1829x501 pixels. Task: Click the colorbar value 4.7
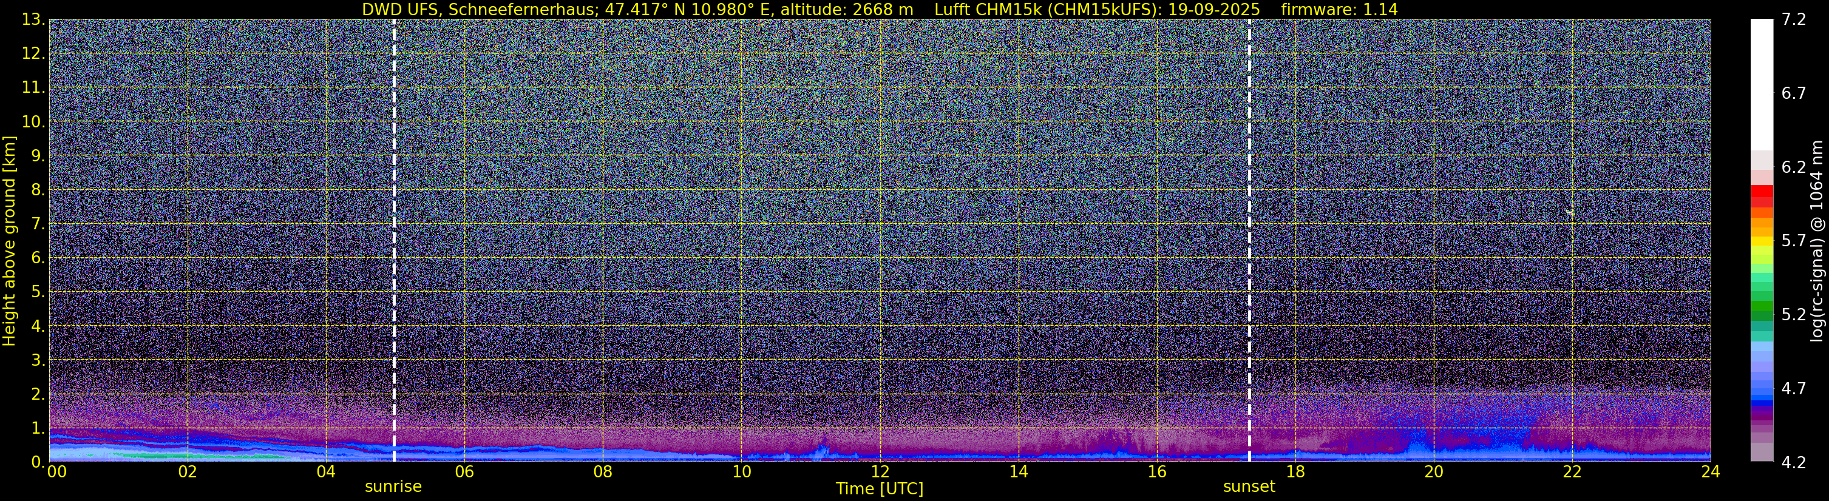(x=1794, y=389)
